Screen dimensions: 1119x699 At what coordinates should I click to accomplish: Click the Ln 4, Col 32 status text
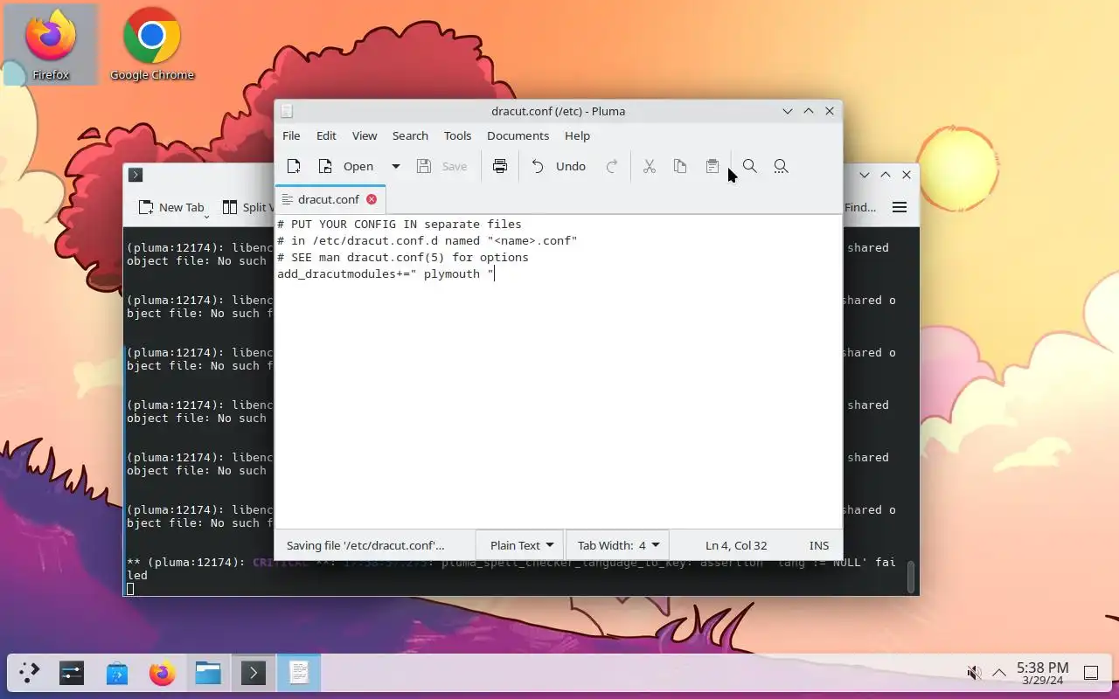pyautogui.click(x=736, y=545)
